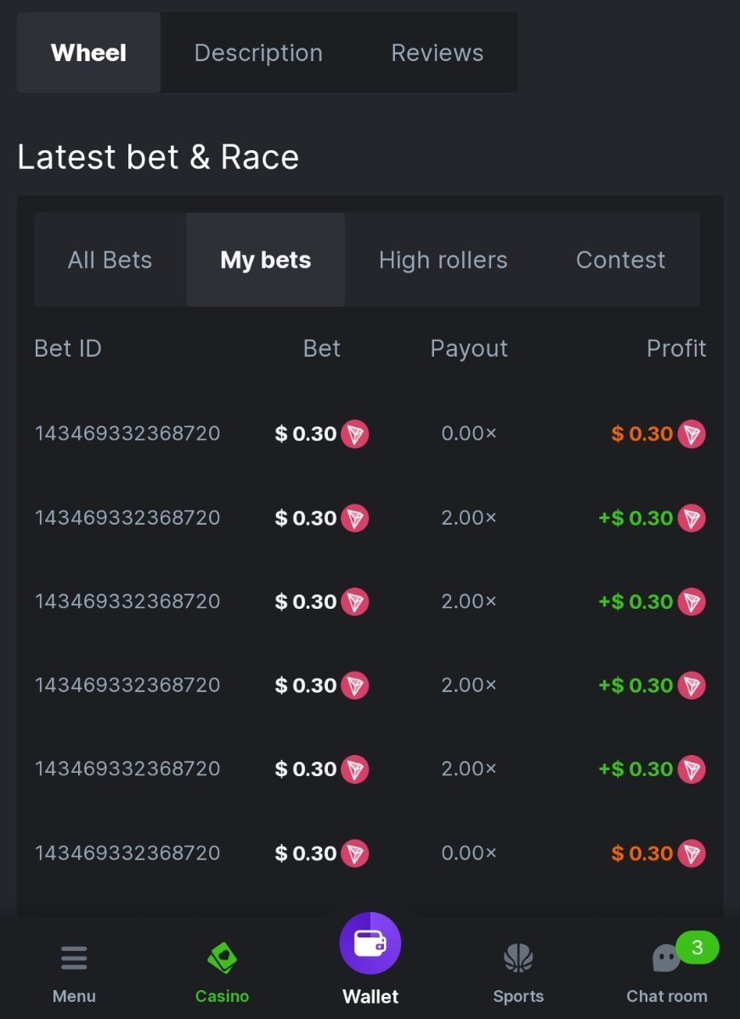The width and height of the screenshot is (740, 1019).
Task: View the High rollers tab
Action: [x=443, y=260]
